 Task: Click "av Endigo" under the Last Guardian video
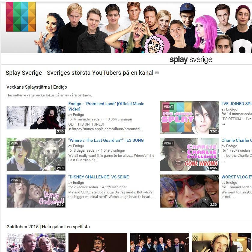coord(76,146)
